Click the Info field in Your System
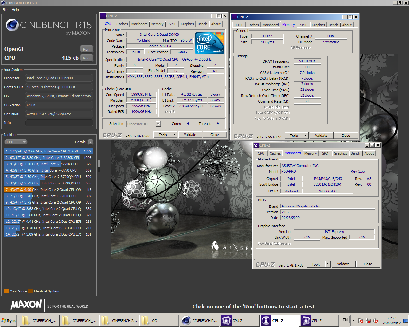409x327 pixels. click(59, 123)
